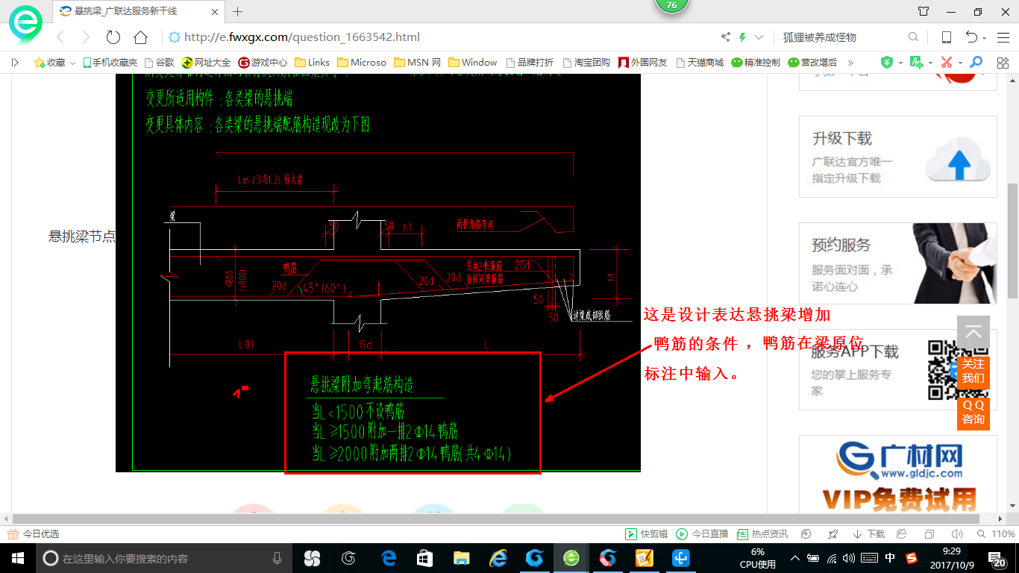This screenshot has width=1019, height=573.
Task: Click the red scissors screenshot icon
Action: click(947, 63)
